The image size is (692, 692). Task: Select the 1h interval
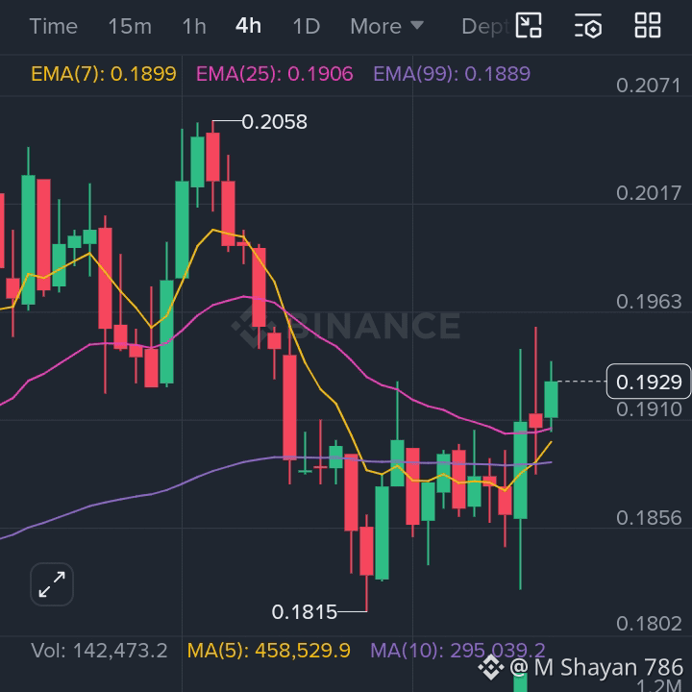194,27
